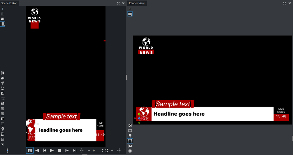Toggle the clapperboard animation icon

(30, 150)
